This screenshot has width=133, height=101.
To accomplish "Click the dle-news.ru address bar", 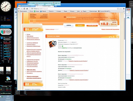I will (x=73, y=9).
